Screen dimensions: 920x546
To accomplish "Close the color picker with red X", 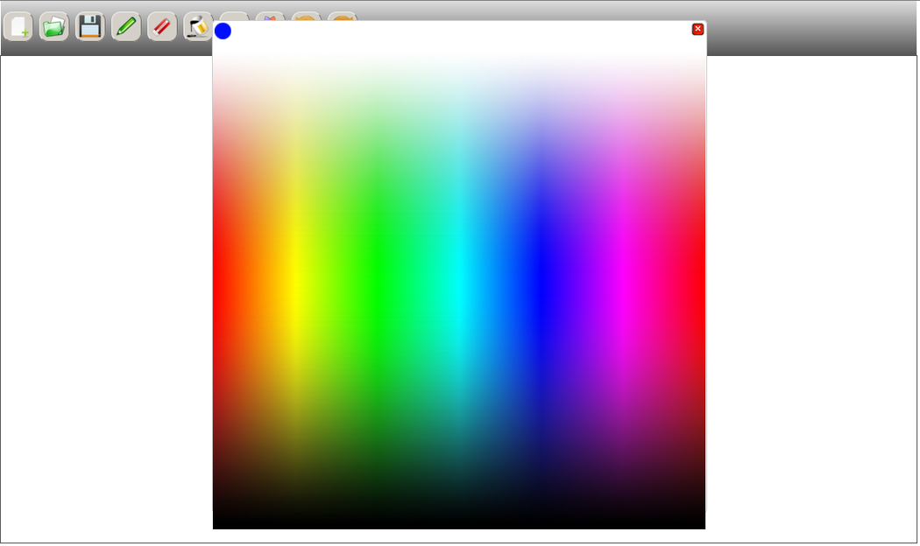I will pos(697,29).
